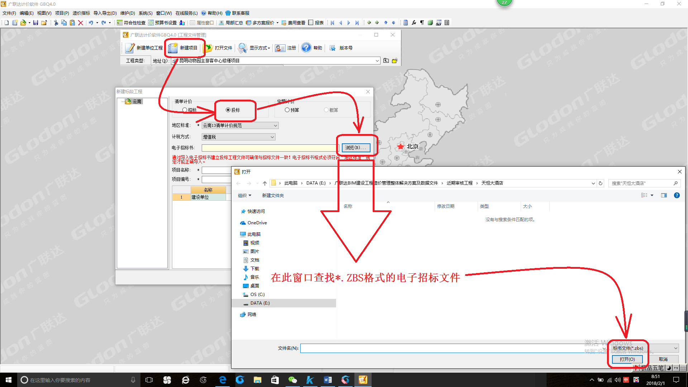Click the refresh icon in Open dialog
Image resolution: width=688 pixels, height=387 pixels.
click(601, 183)
